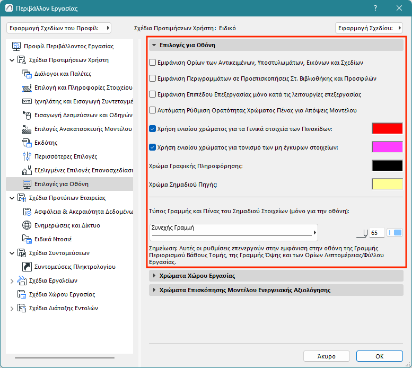Click the Σχέδια Προτύπων Εταιρείας icon

click(x=22, y=198)
